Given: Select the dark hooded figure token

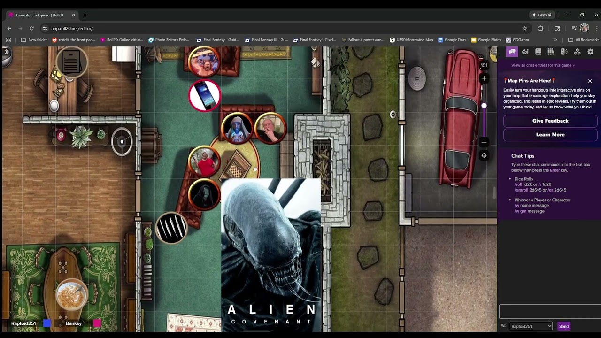Looking at the screenshot, I should pos(204,194).
